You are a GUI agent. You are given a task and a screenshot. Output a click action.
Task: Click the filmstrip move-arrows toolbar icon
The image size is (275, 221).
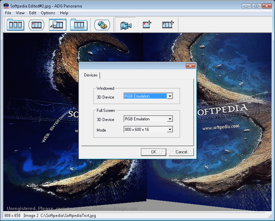tap(168, 24)
